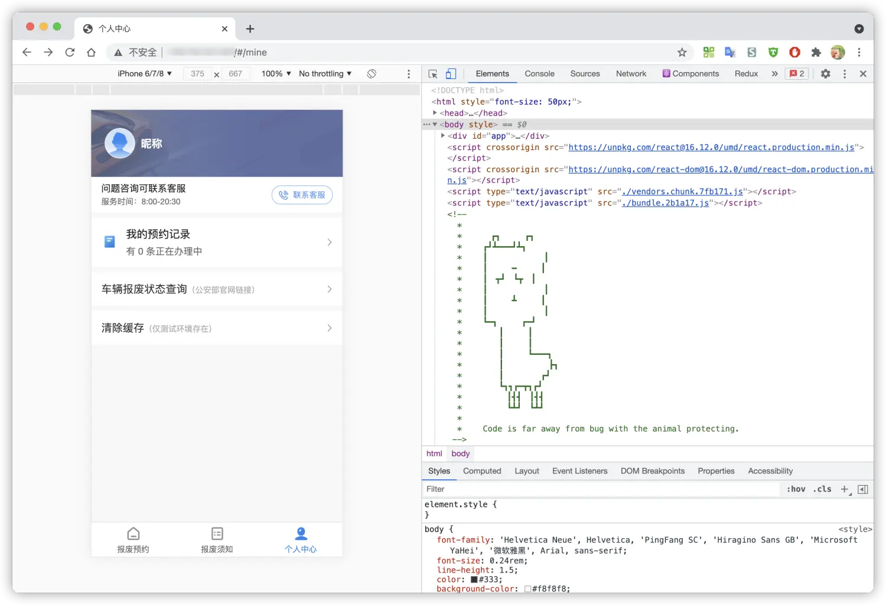Open the DOM Breakpoints tab
The image size is (886, 605).
click(653, 471)
